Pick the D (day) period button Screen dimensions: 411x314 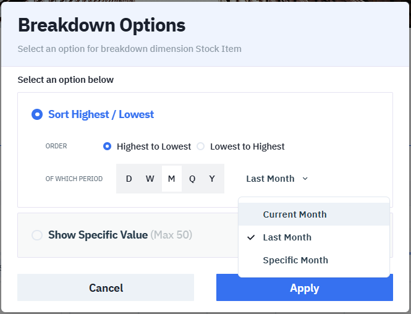(x=129, y=179)
